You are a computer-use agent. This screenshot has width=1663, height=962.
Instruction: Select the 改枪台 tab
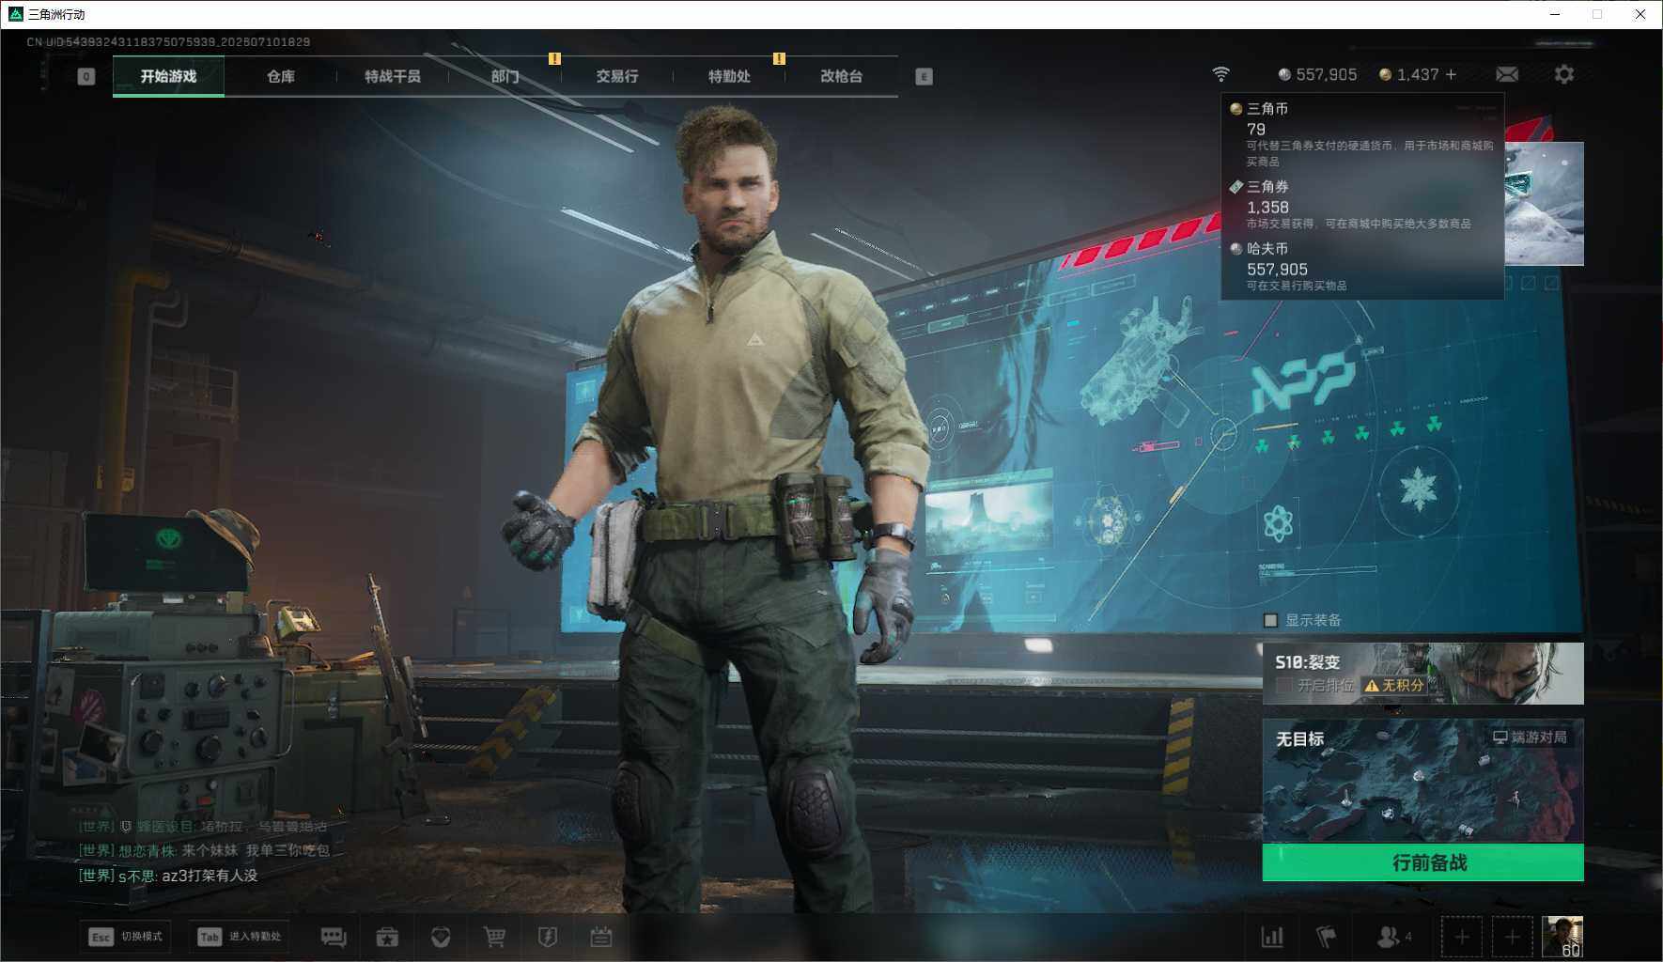(841, 76)
